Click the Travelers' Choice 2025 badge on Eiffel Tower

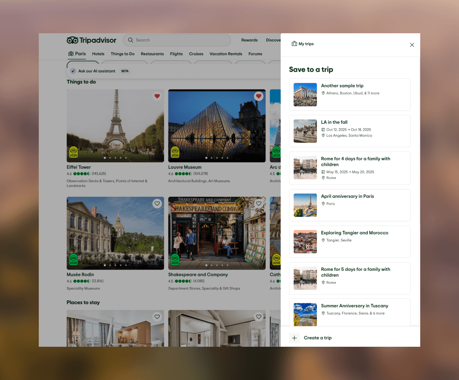74,152
